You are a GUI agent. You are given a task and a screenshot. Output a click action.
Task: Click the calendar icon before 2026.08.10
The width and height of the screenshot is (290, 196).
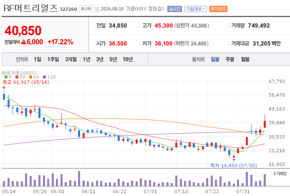[97, 10]
